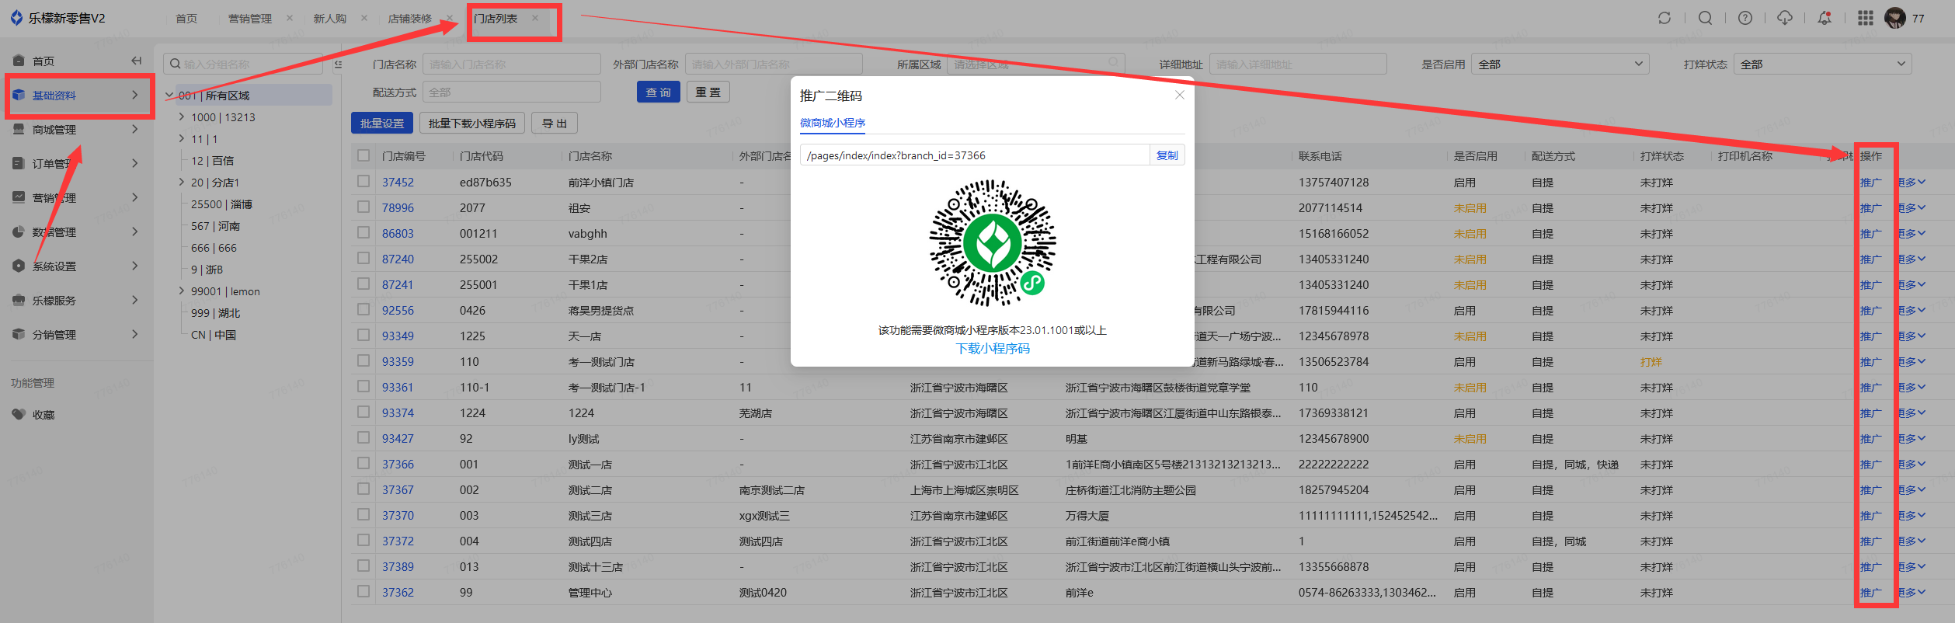Click the search icon in group name box

coord(176,64)
